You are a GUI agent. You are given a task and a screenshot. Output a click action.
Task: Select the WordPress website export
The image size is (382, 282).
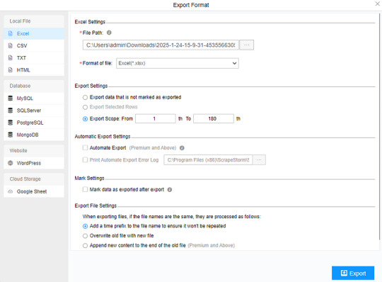click(34, 163)
